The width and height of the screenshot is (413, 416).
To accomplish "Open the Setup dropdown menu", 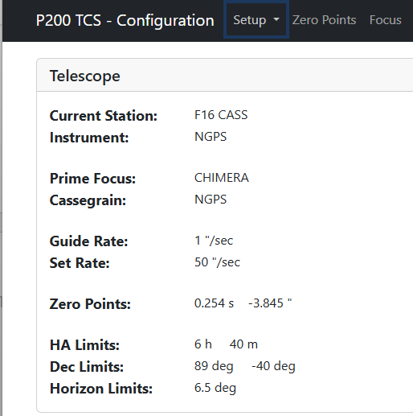I will tap(256, 20).
